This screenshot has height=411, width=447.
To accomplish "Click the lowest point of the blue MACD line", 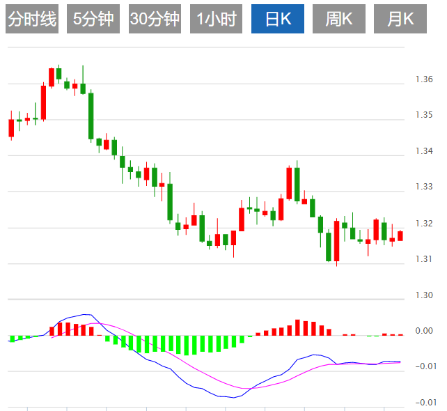I will coord(234,398).
